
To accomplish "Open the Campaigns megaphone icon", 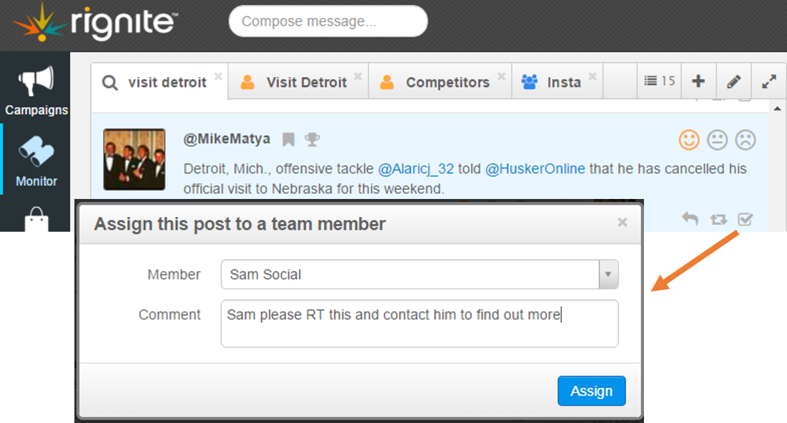I will (x=35, y=82).
